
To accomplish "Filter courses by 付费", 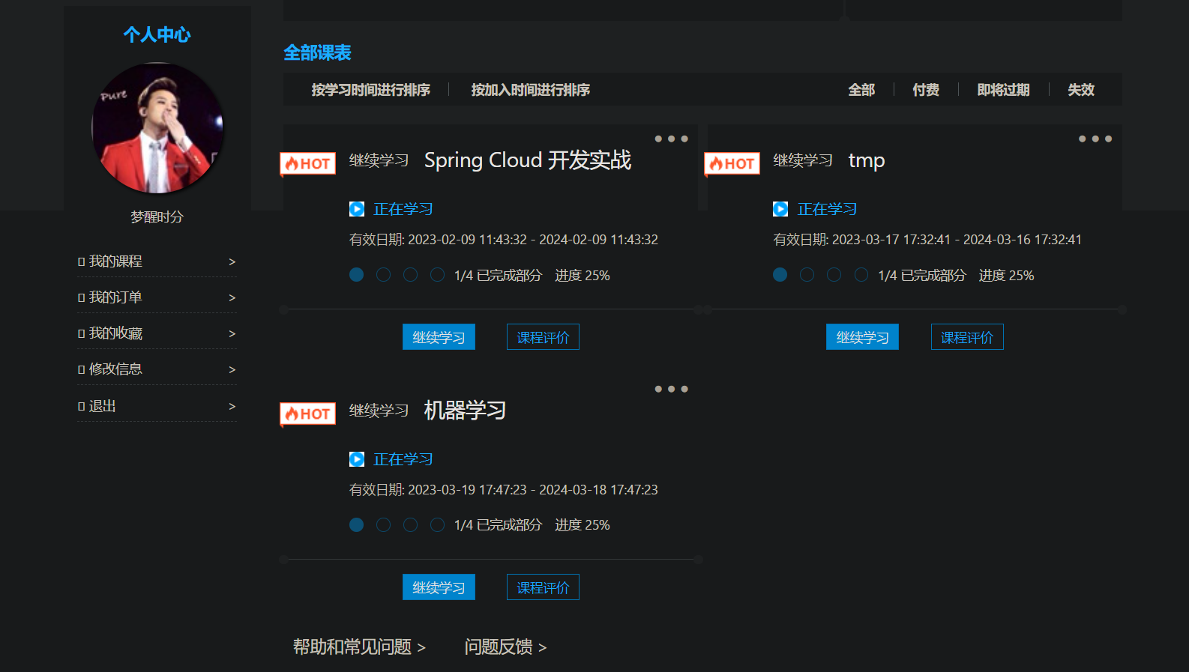I will 926,90.
